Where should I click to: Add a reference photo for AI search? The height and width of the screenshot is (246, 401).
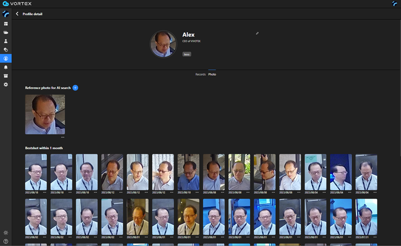click(75, 88)
